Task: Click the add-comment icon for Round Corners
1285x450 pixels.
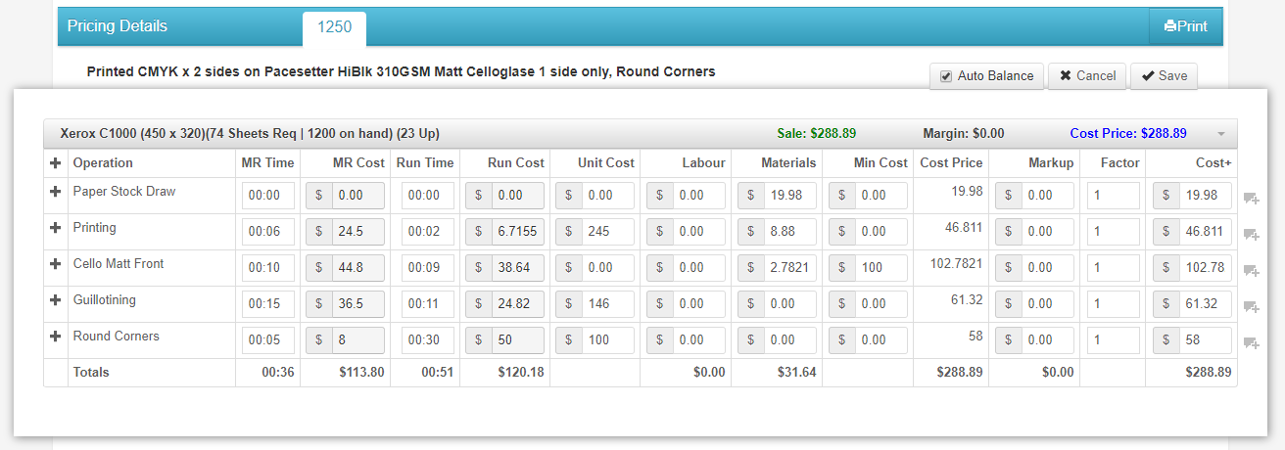Action: (x=1251, y=343)
